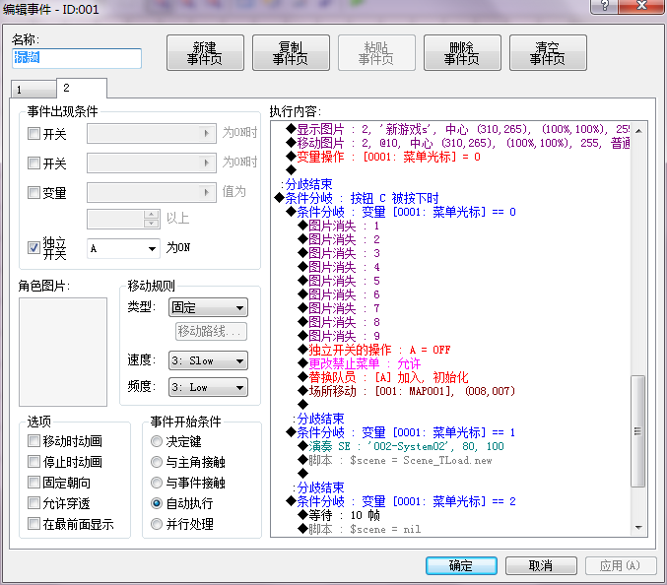Close the 编辑事件 dialog
The image size is (667, 585).
641,6
